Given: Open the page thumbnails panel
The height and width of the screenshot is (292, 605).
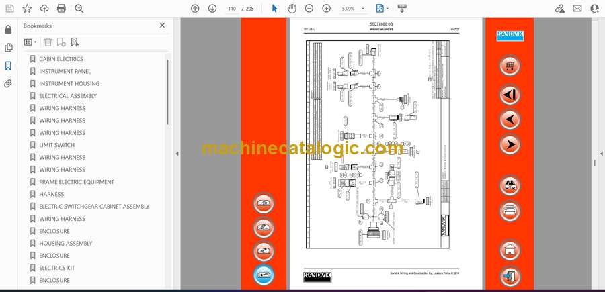Looking at the screenshot, I should pyautogui.click(x=8, y=48).
